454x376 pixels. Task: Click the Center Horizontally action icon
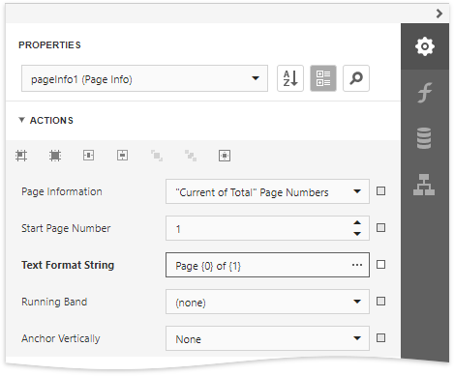point(89,156)
